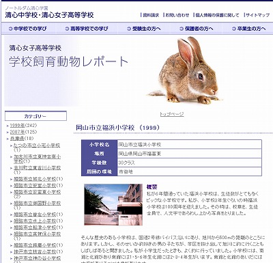Open 個人情報の保護に関して privacy link
Image resolution: width=273 pixels, height=263 pixels.
pos(217,15)
